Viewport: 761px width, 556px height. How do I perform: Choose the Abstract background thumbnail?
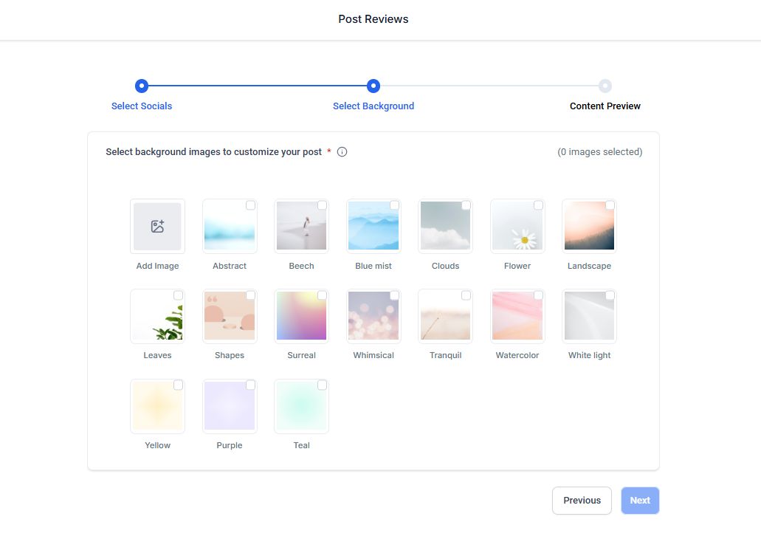click(x=230, y=226)
